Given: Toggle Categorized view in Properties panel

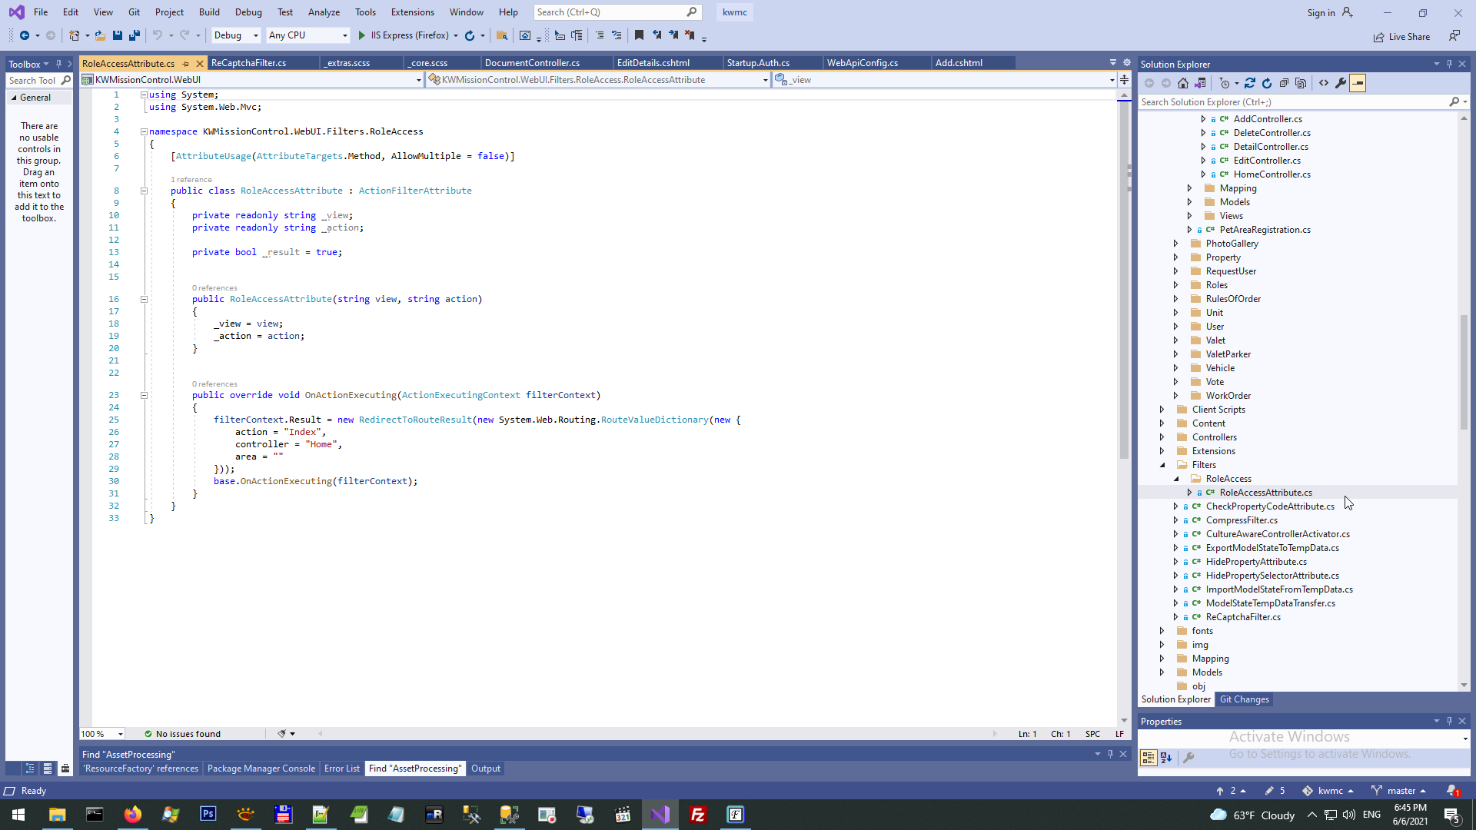Looking at the screenshot, I should point(1149,758).
